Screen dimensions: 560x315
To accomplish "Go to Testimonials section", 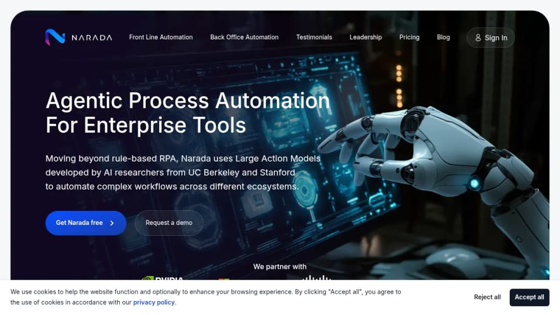I will 314,37.
